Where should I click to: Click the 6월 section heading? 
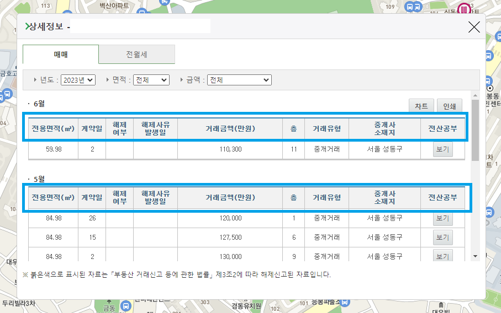pyautogui.click(x=39, y=104)
